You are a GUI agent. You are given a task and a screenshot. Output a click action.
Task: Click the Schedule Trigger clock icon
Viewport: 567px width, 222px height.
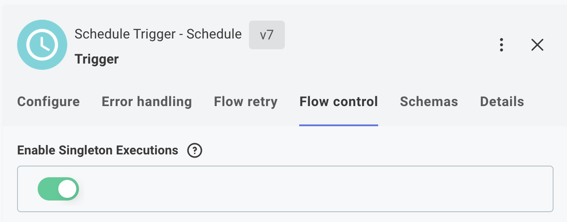point(42,44)
